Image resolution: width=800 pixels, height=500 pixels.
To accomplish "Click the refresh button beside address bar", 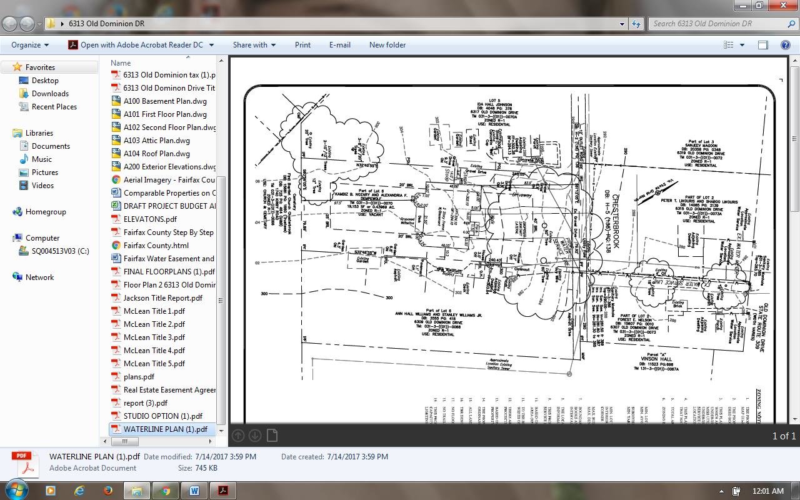I will pyautogui.click(x=636, y=24).
